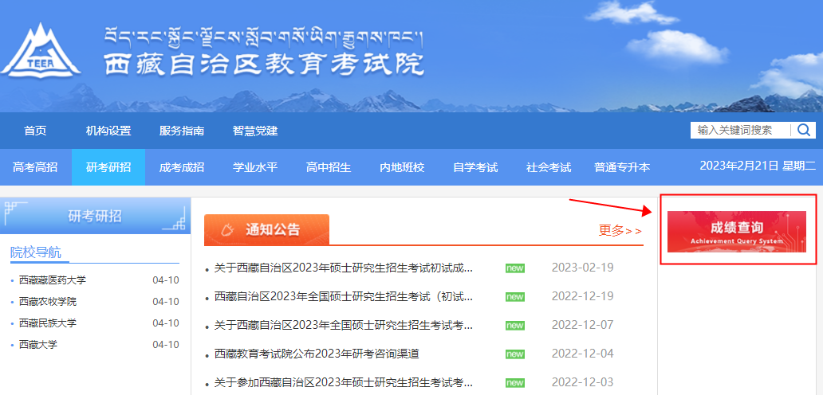The image size is (823, 395).
Task: Click the date 2022-12-03
Action: coord(582,382)
